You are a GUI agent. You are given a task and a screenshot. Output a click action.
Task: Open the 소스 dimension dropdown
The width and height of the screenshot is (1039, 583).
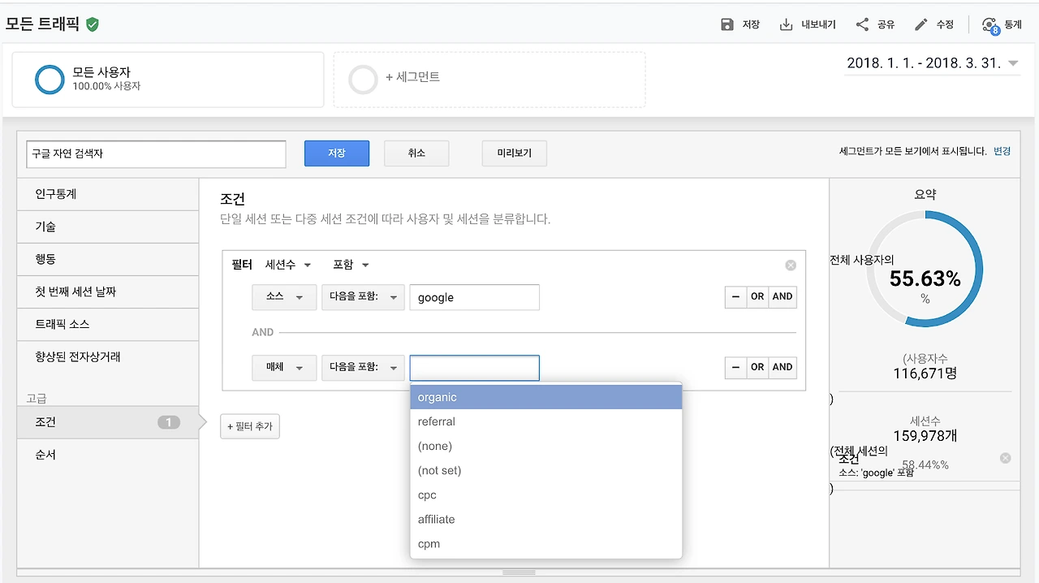(x=284, y=297)
